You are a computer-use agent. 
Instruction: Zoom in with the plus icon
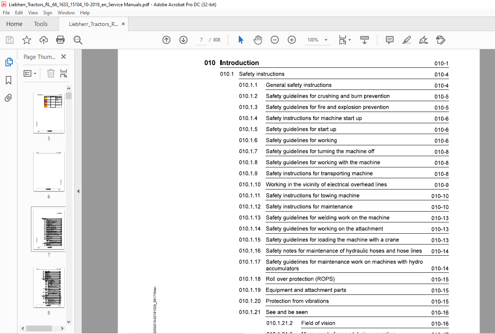(292, 40)
